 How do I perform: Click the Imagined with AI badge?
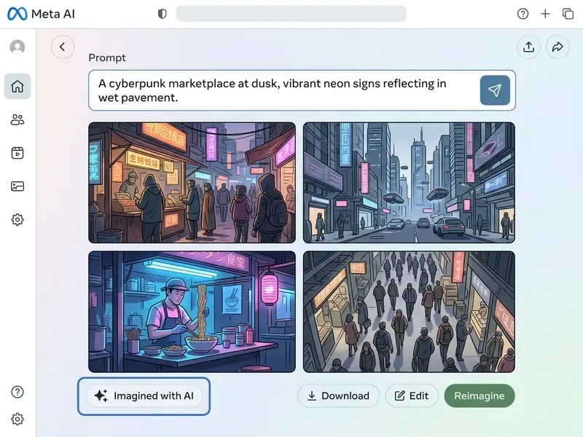[x=144, y=396]
